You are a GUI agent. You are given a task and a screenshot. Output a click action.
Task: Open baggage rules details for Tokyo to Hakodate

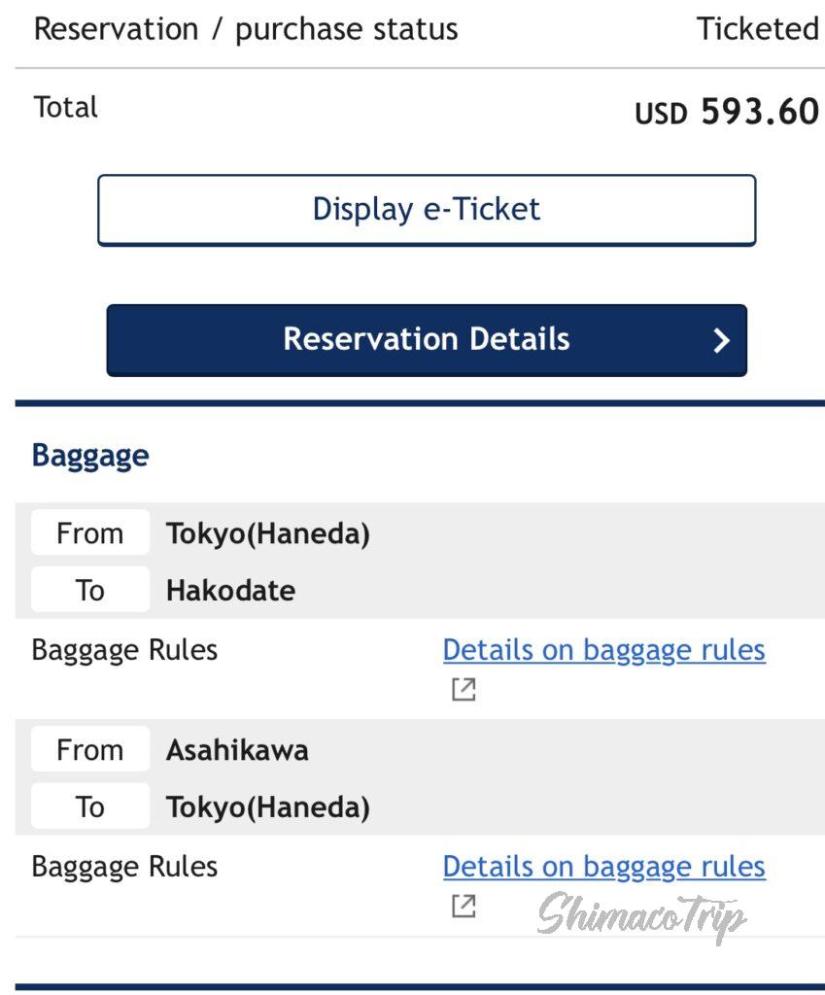click(603, 650)
